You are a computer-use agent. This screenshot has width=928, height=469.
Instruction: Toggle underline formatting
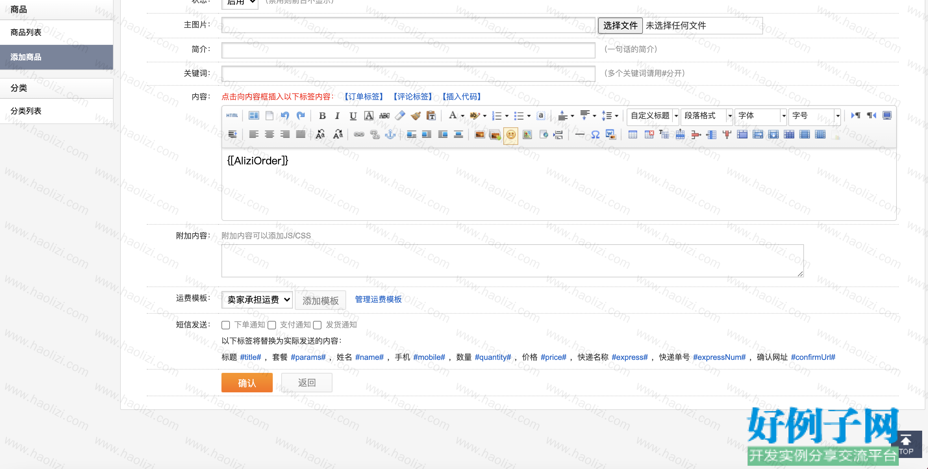[x=353, y=116]
